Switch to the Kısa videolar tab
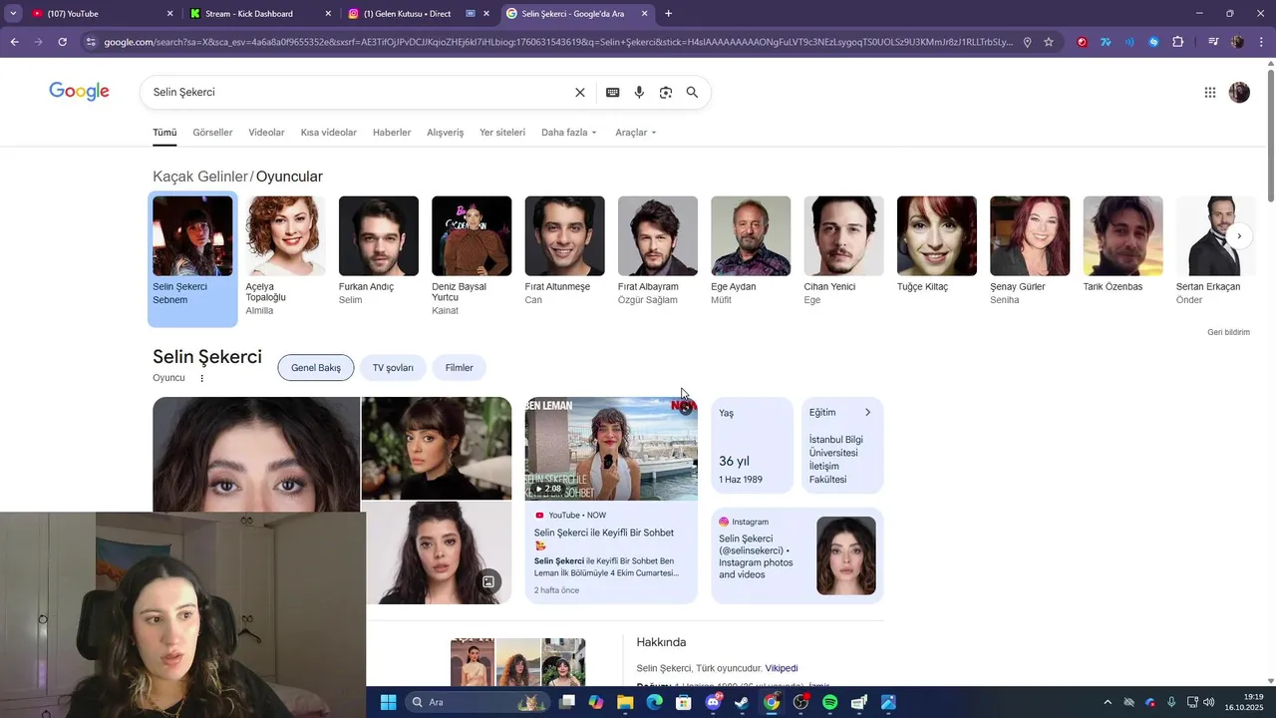1276x718 pixels. 329,133
